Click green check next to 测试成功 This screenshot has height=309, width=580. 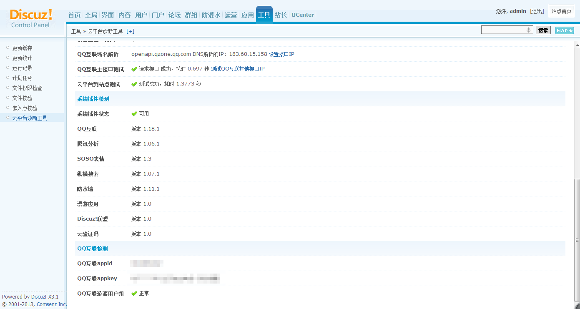click(134, 84)
